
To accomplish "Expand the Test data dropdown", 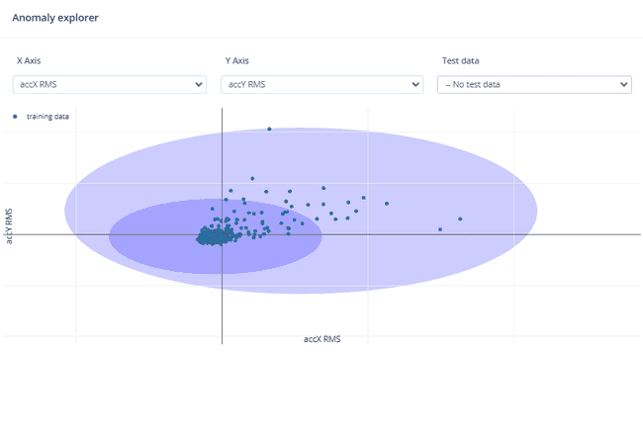I will pyautogui.click(x=534, y=85).
